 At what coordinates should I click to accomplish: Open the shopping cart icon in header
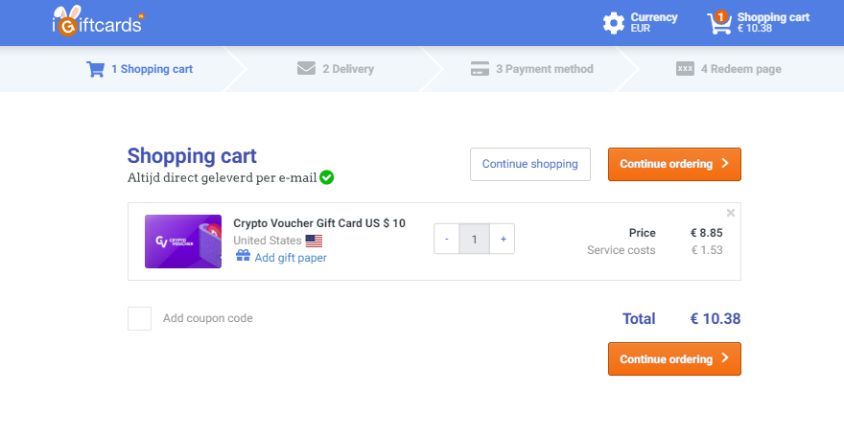tap(719, 23)
